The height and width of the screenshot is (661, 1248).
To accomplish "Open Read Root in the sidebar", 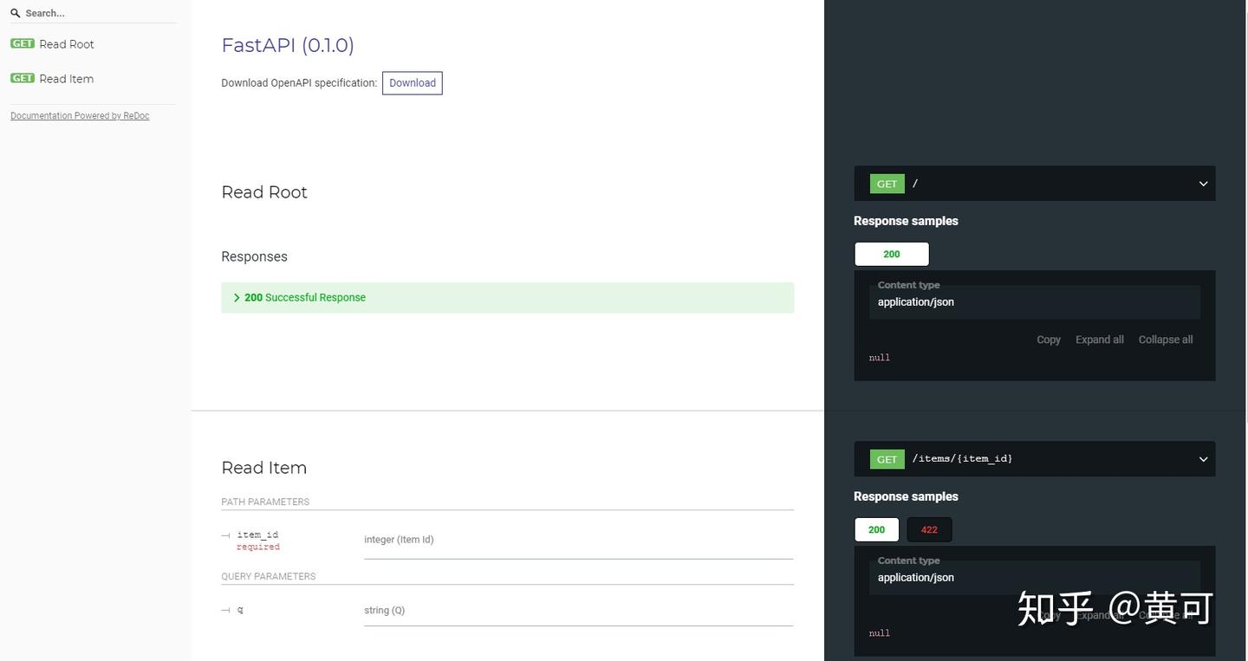I will pos(67,44).
